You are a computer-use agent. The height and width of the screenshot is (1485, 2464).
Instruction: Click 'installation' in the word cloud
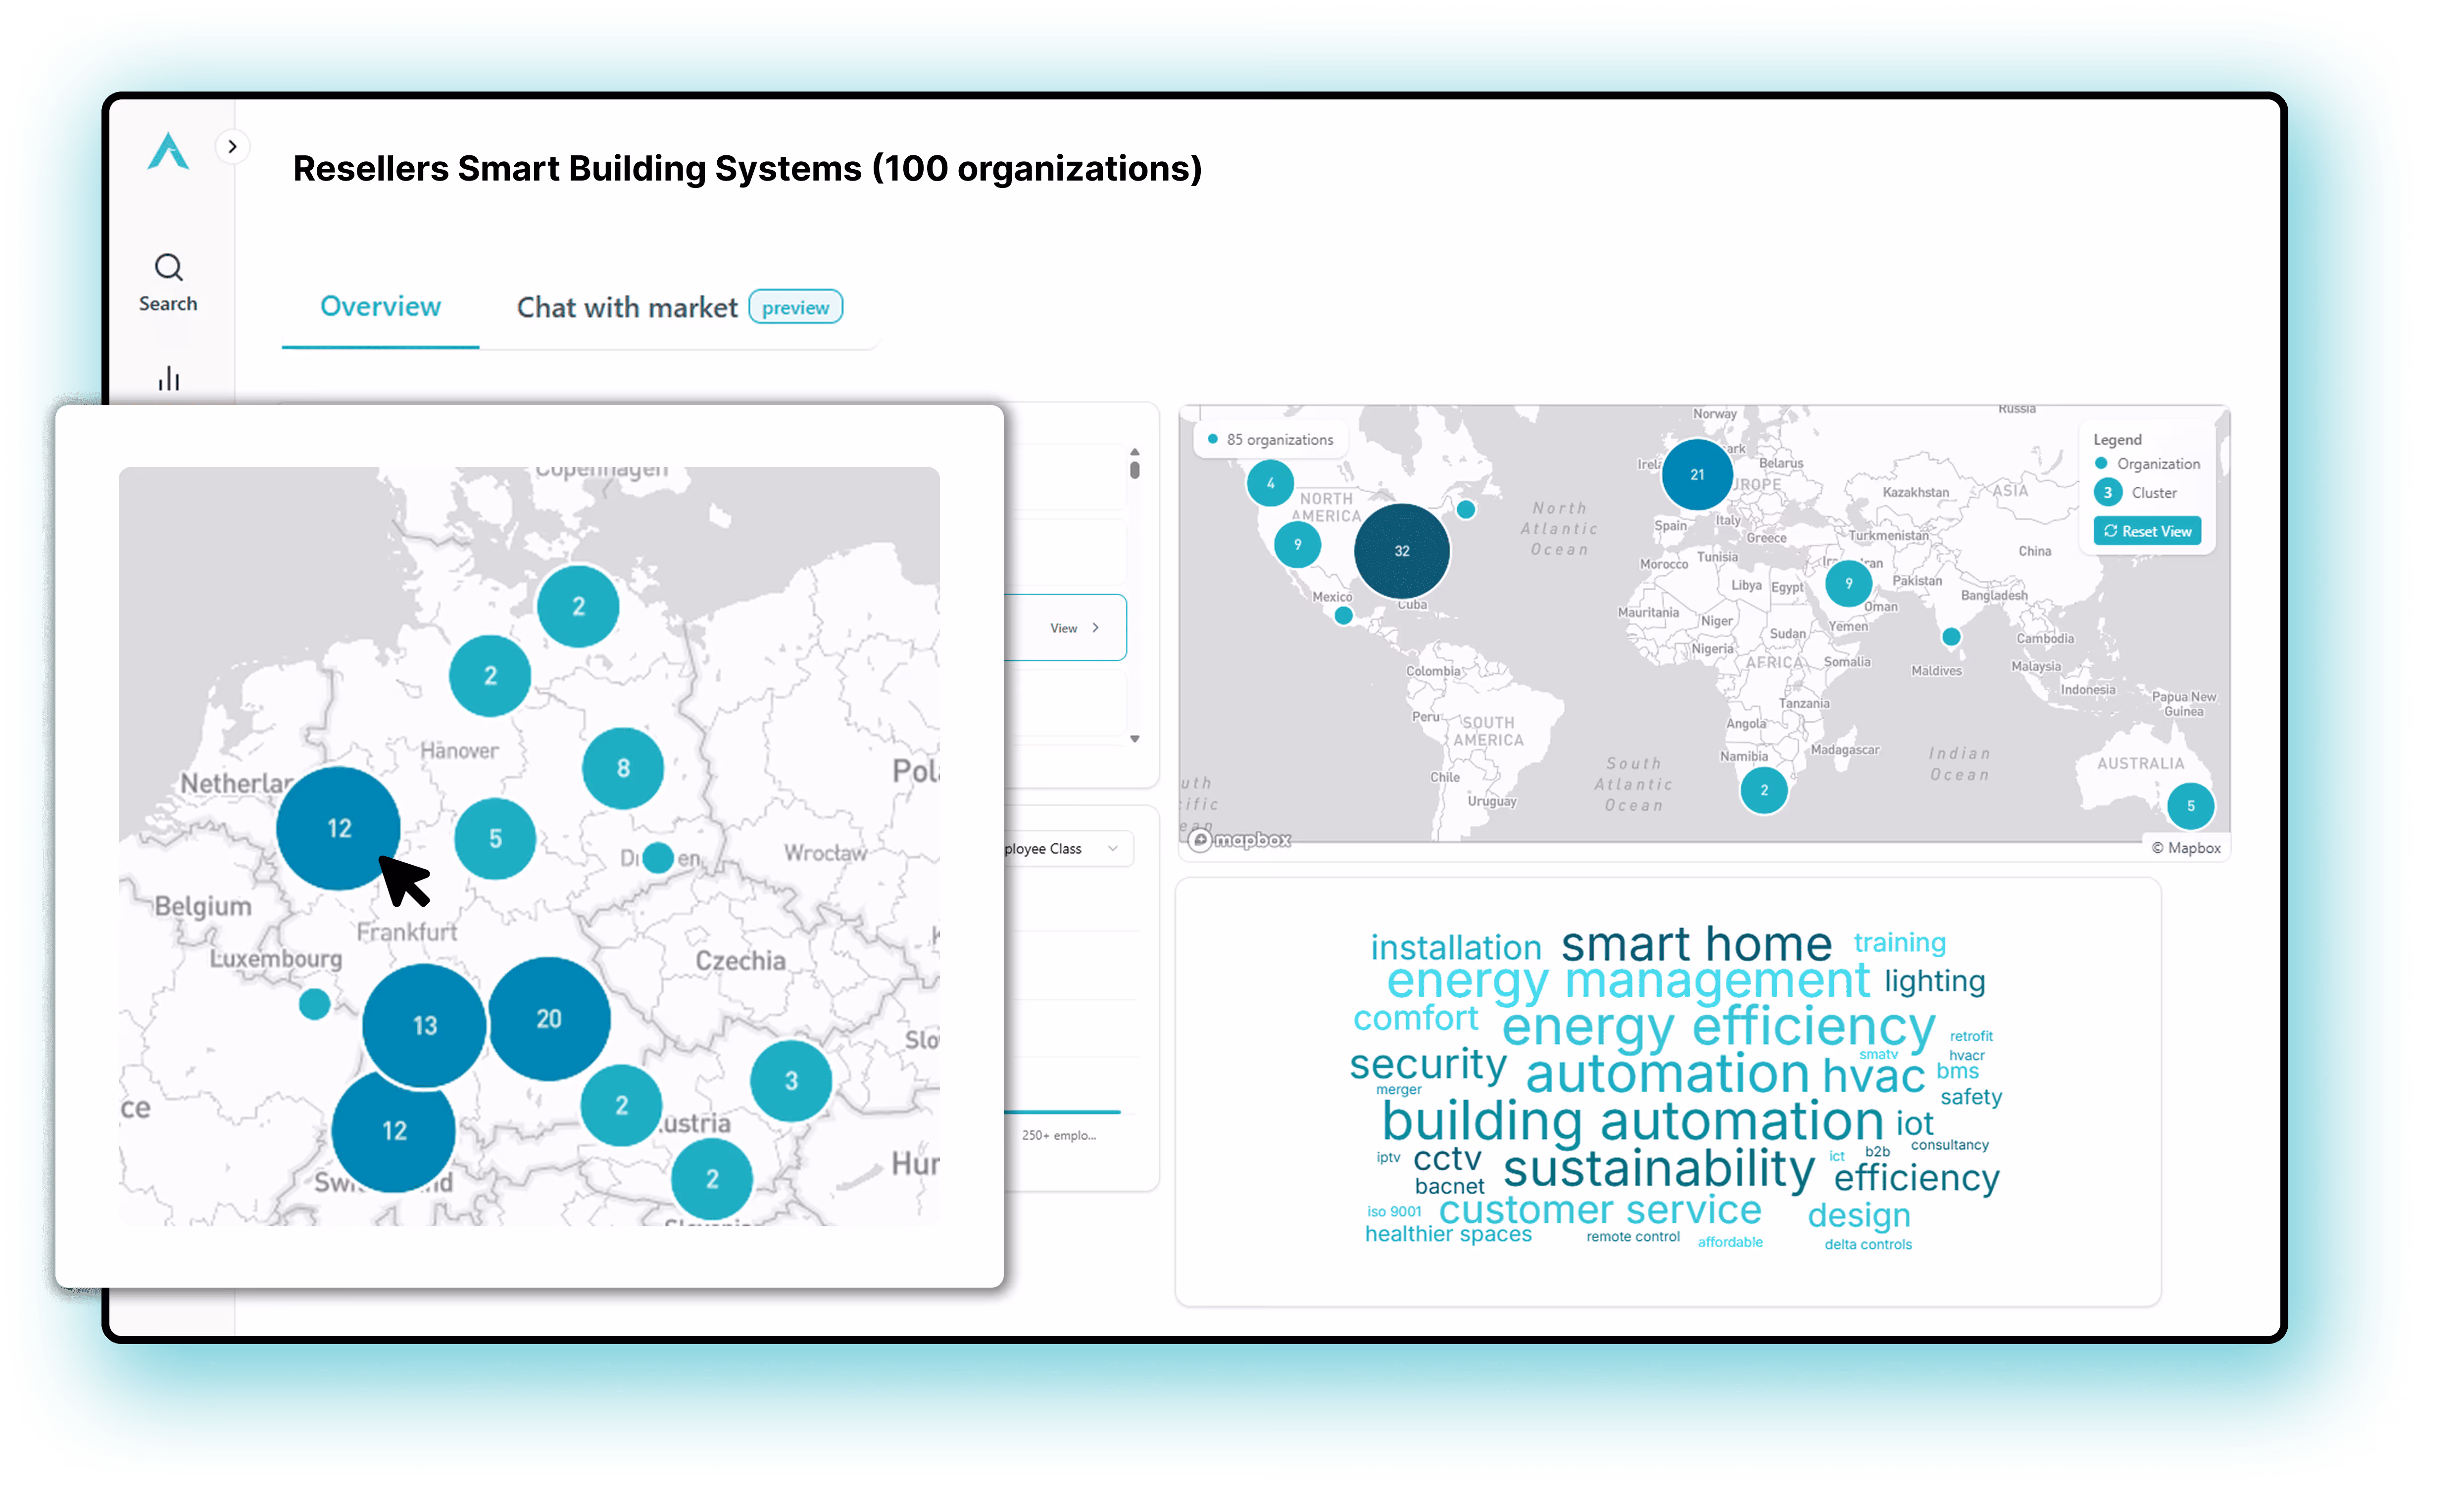pos(1456,946)
